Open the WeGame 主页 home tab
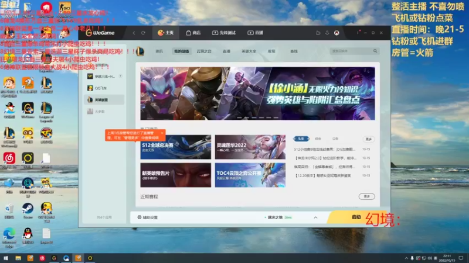469x263 pixels. (x=166, y=33)
